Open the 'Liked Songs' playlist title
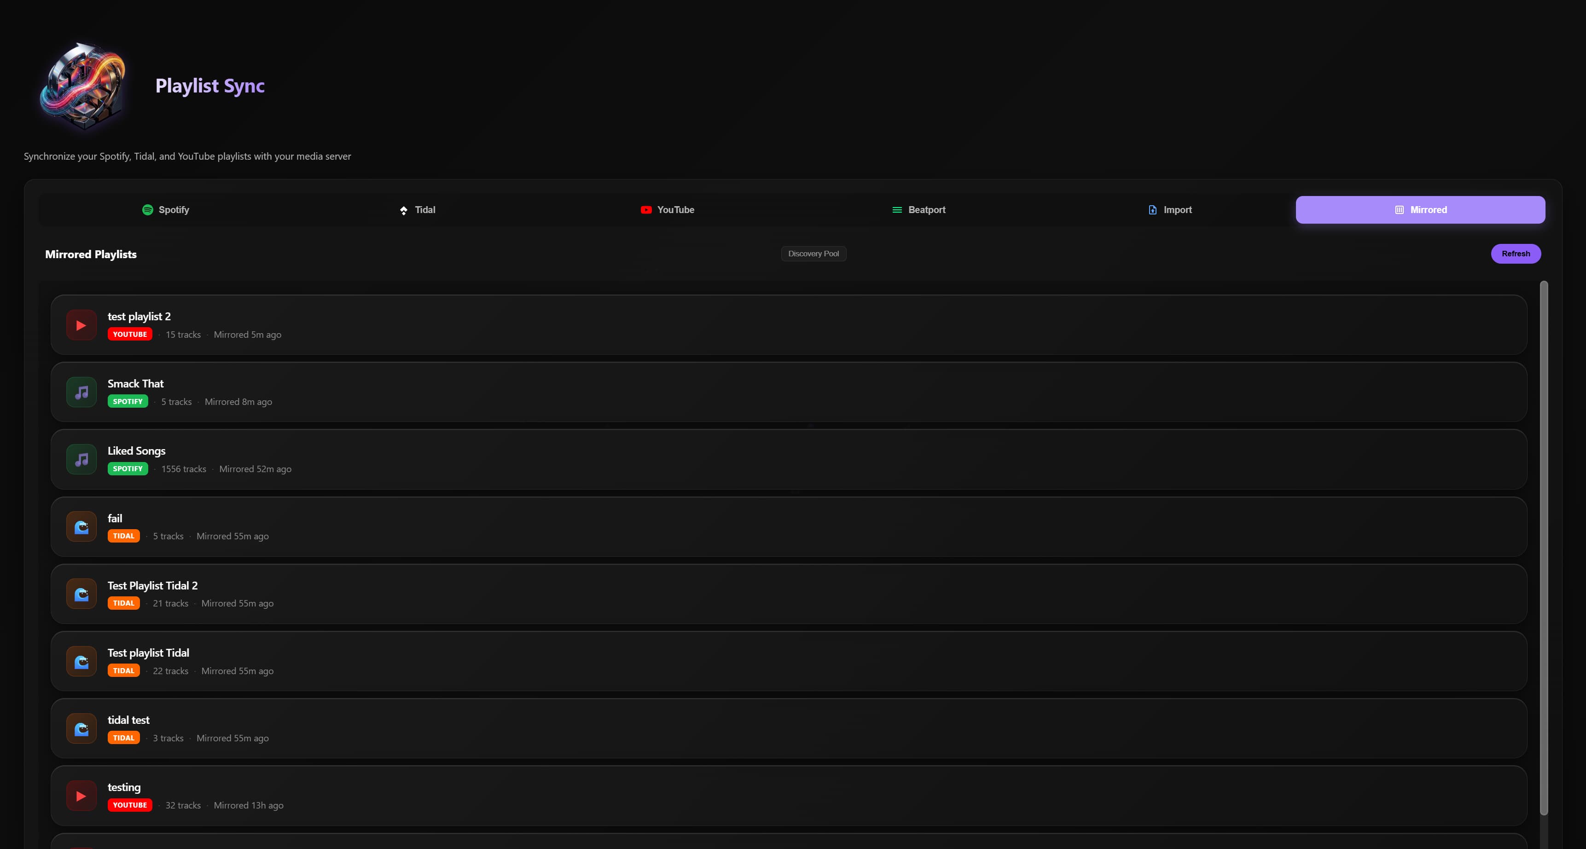Viewport: 1586px width, 849px height. (x=137, y=451)
